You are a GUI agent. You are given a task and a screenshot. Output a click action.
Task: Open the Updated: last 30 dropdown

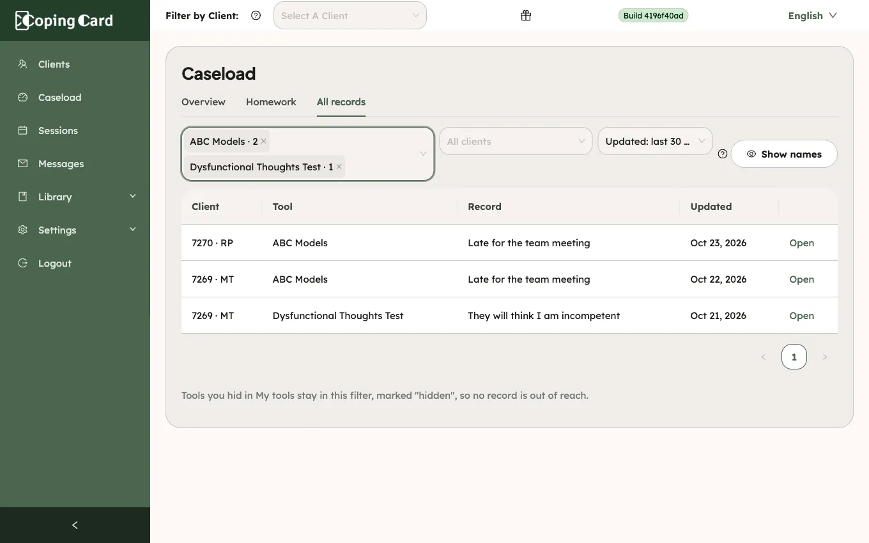coord(655,141)
